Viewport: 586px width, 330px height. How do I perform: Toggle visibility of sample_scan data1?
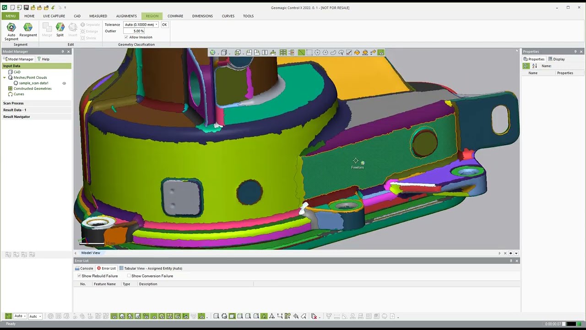pos(64,83)
